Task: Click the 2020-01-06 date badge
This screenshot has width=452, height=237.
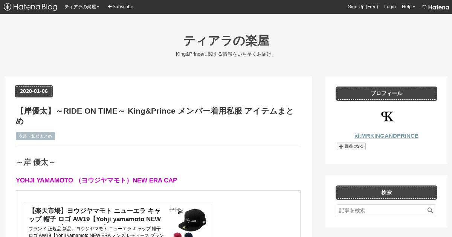Action: coord(34,91)
